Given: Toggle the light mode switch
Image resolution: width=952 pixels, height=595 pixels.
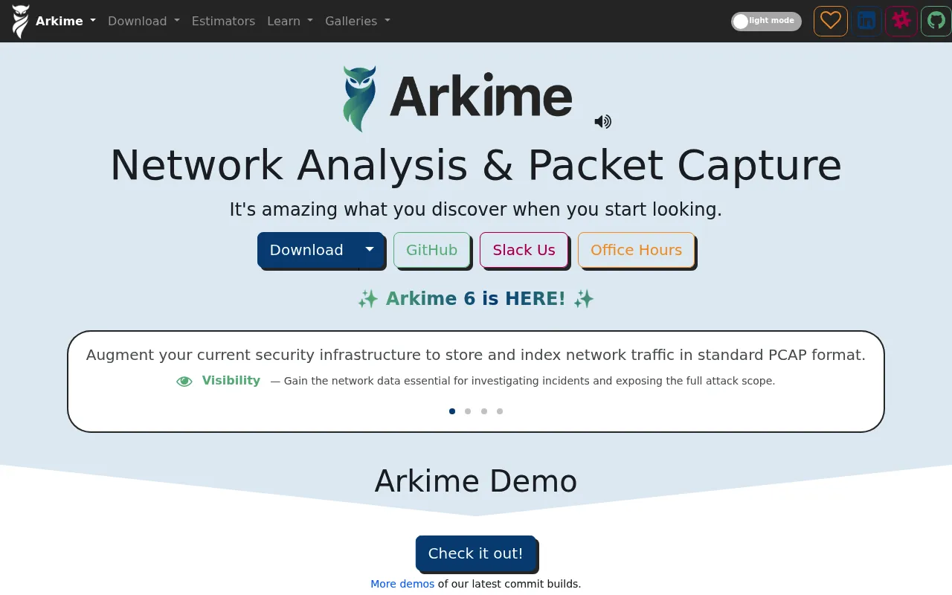Looking at the screenshot, I should point(766,21).
